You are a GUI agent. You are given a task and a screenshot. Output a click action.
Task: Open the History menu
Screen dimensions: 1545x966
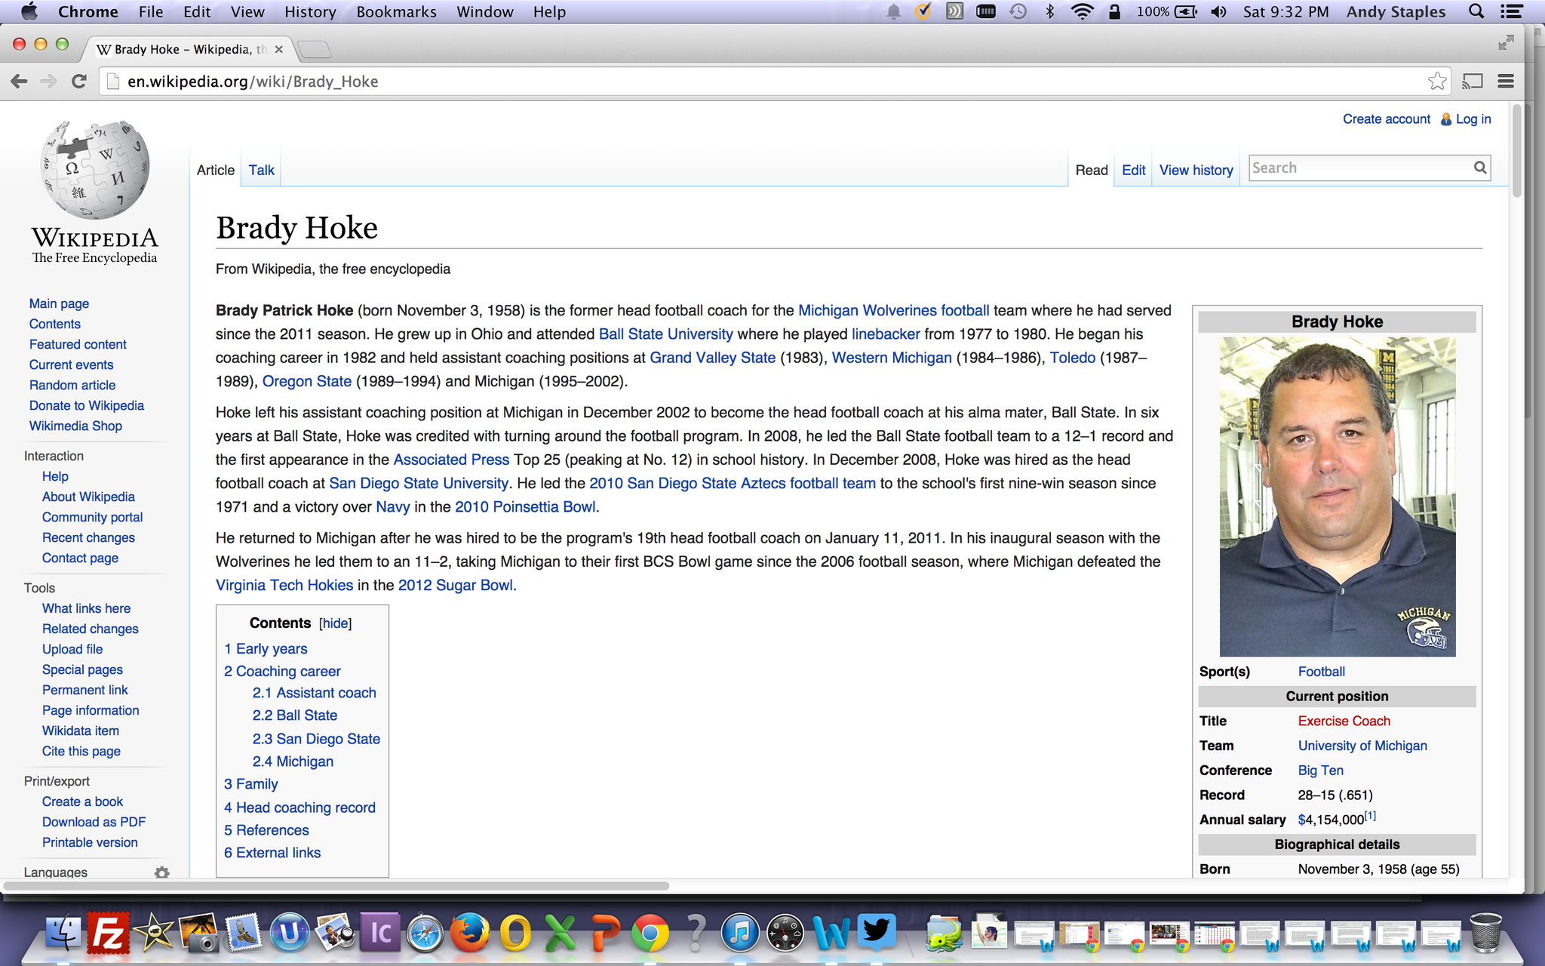pos(310,11)
